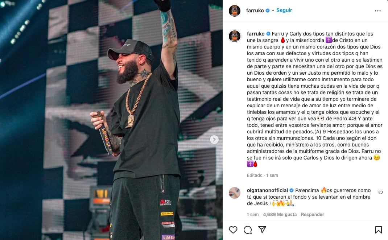Click farruko username in caption
This screenshot has height=240, width=388.
(256, 34)
